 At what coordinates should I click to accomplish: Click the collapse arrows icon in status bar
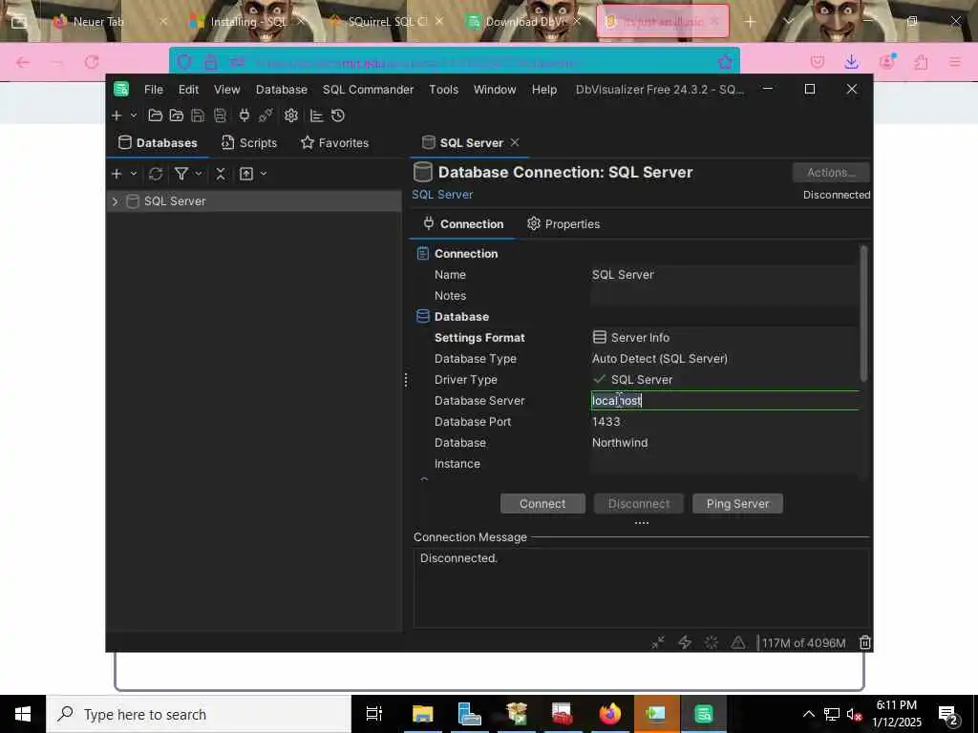[x=658, y=642]
